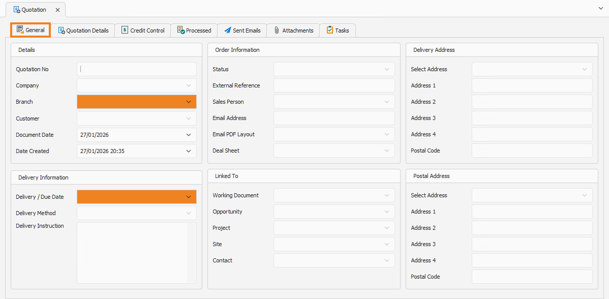The image size is (609, 299).
Task: Go to the Processed tab
Action: 194,31
